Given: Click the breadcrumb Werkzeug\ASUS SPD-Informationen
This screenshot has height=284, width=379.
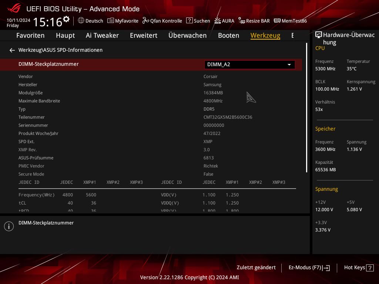Looking at the screenshot, I should click(60, 50).
